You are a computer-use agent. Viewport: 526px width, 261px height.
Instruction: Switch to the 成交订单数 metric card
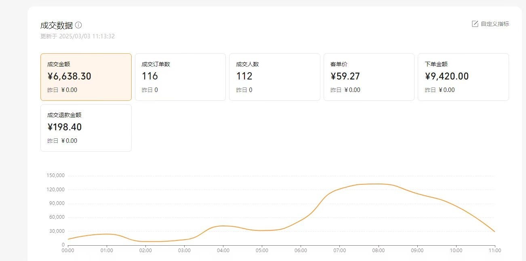tap(180, 77)
